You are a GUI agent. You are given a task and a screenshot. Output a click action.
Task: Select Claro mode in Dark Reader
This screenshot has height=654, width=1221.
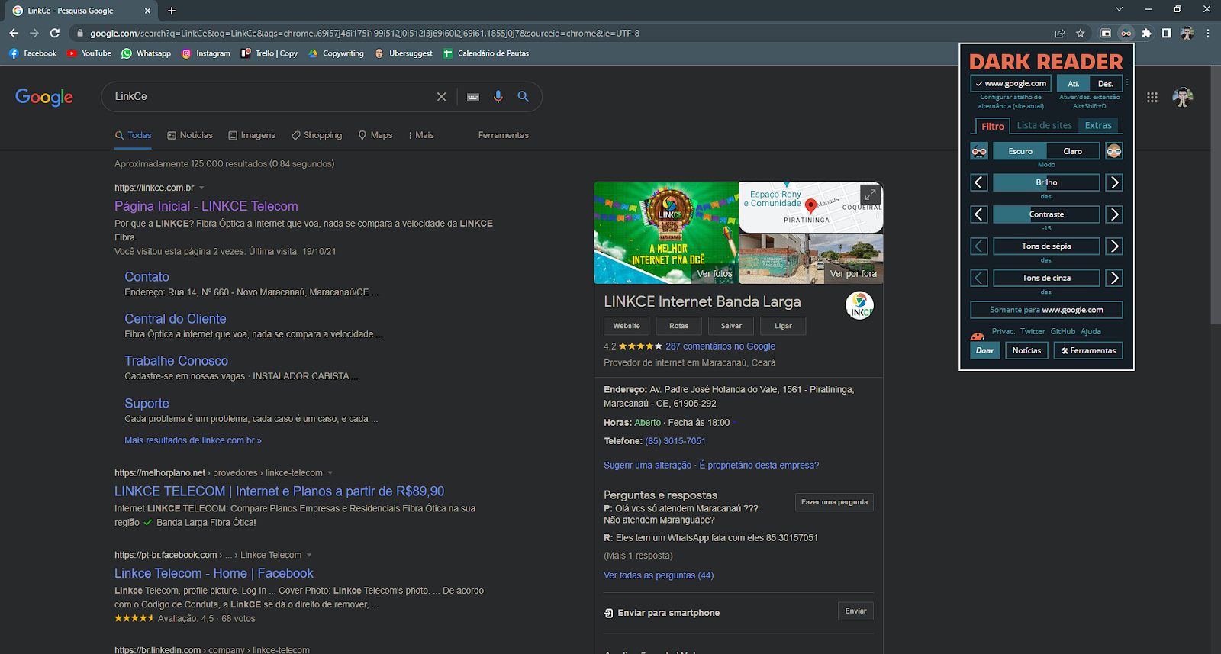pos(1073,151)
